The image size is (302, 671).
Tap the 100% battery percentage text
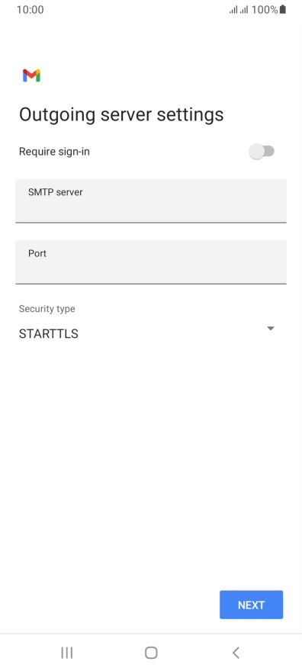pyautogui.click(x=265, y=10)
